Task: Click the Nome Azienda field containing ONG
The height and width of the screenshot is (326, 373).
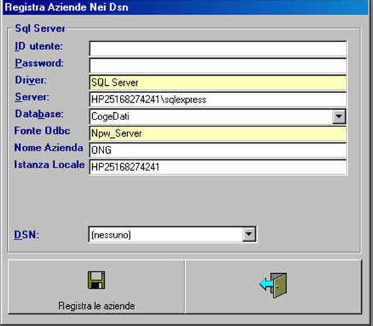Action: 217,150
